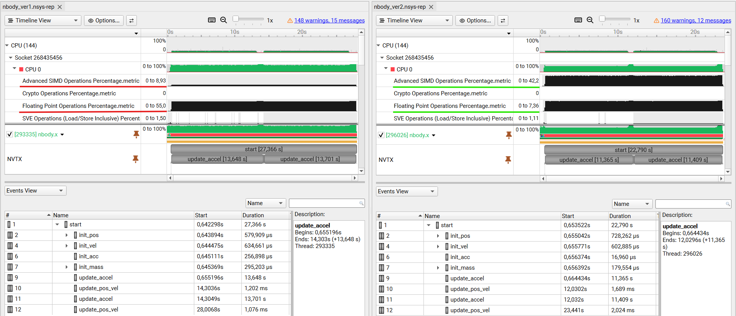Select update_accel [13,701 s] NVTX range

coord(310,159)
